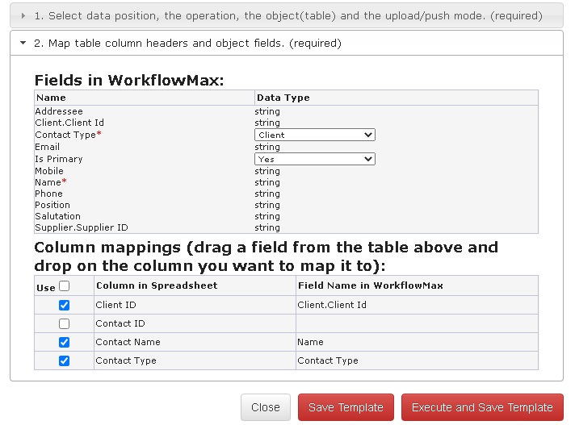Open the Contact Type dropdown
Image resolution: width=575 pixels, height=425 pixels.
(315, 135)
